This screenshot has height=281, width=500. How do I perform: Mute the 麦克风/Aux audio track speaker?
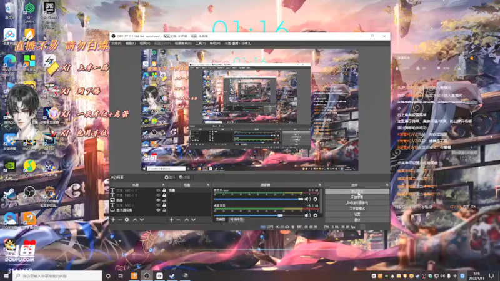(307, 199)
